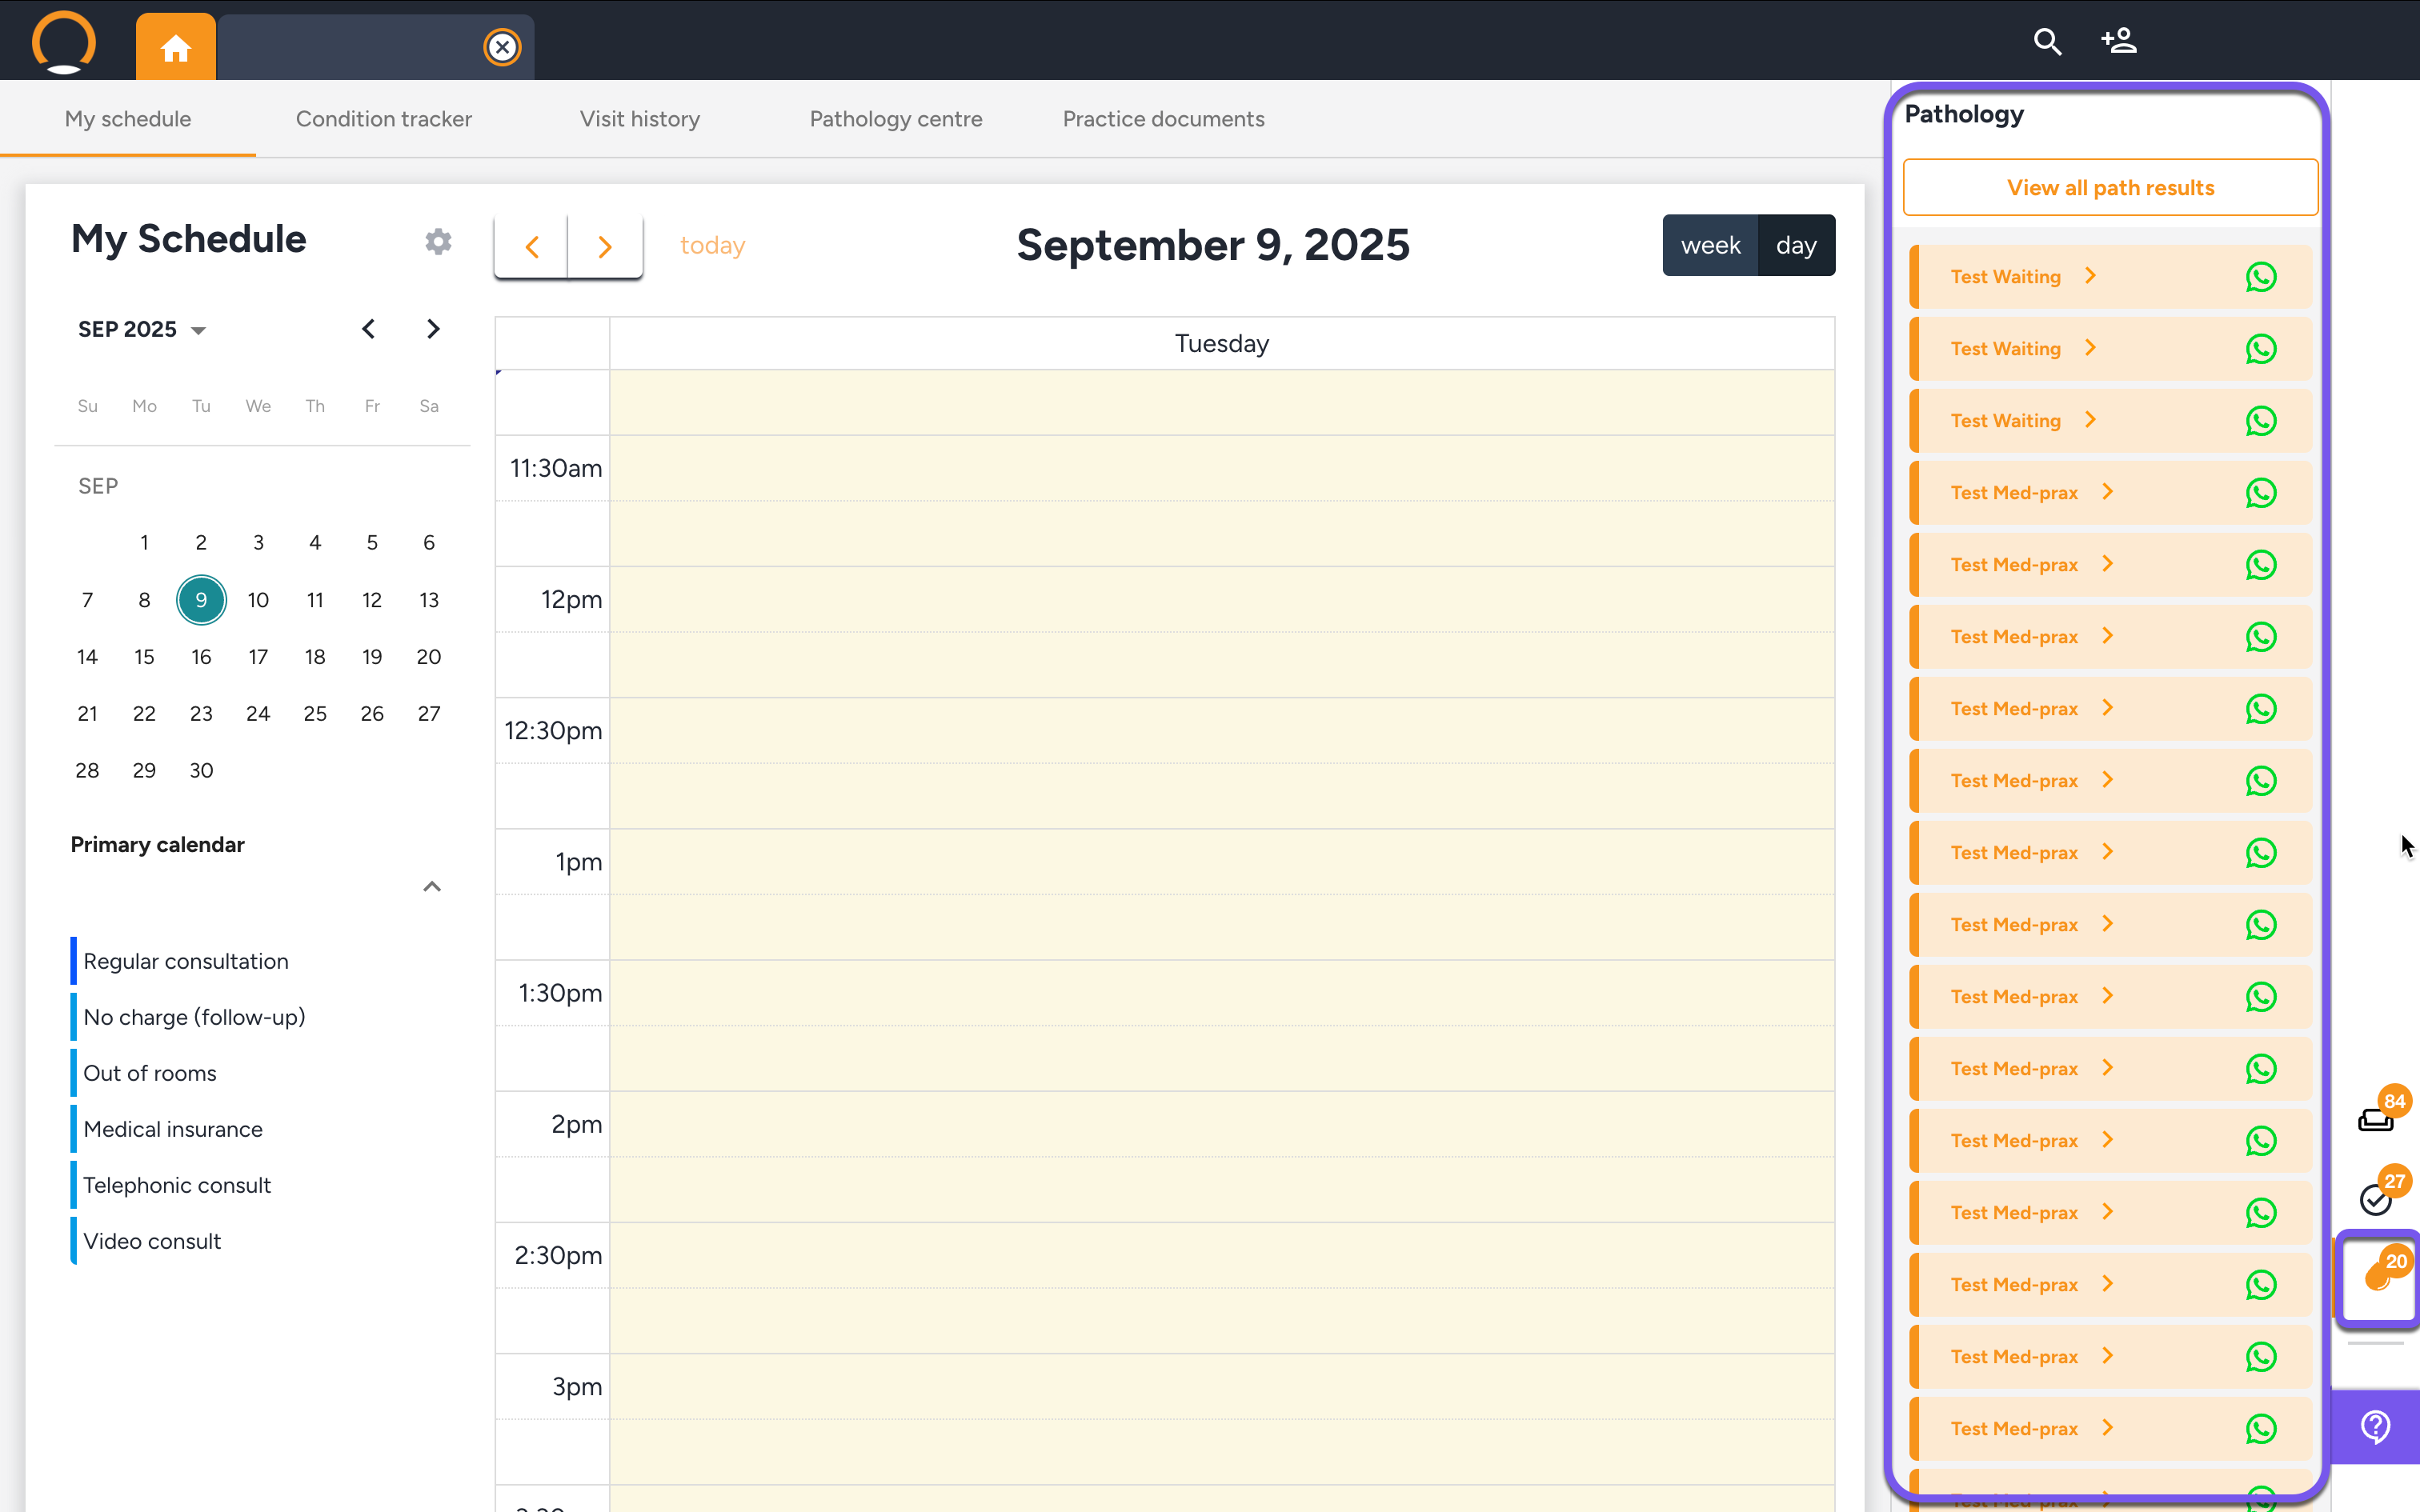Open the Condition tracker tab
The width and height of the screenshot is (2420, 1512).
384,119
